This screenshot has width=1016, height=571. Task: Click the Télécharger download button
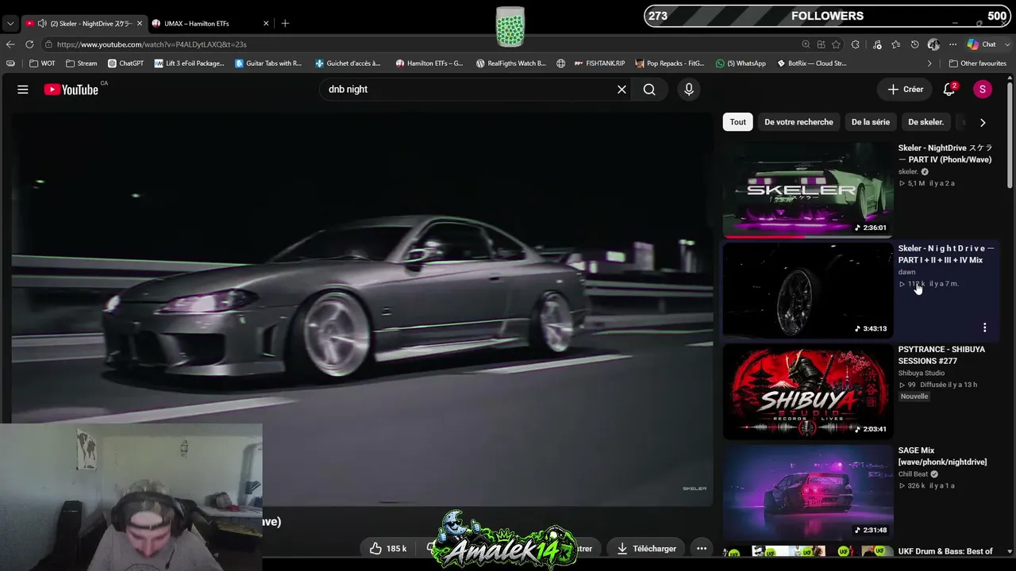pos(647,548)
